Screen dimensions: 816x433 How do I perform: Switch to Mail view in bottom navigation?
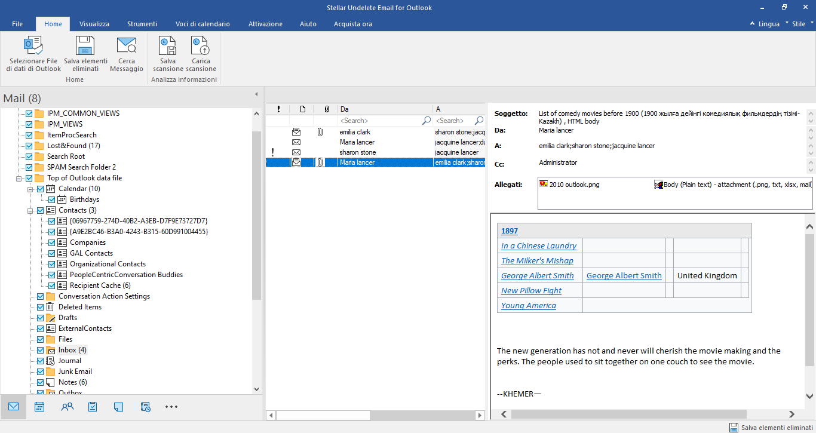pos(13,407)
